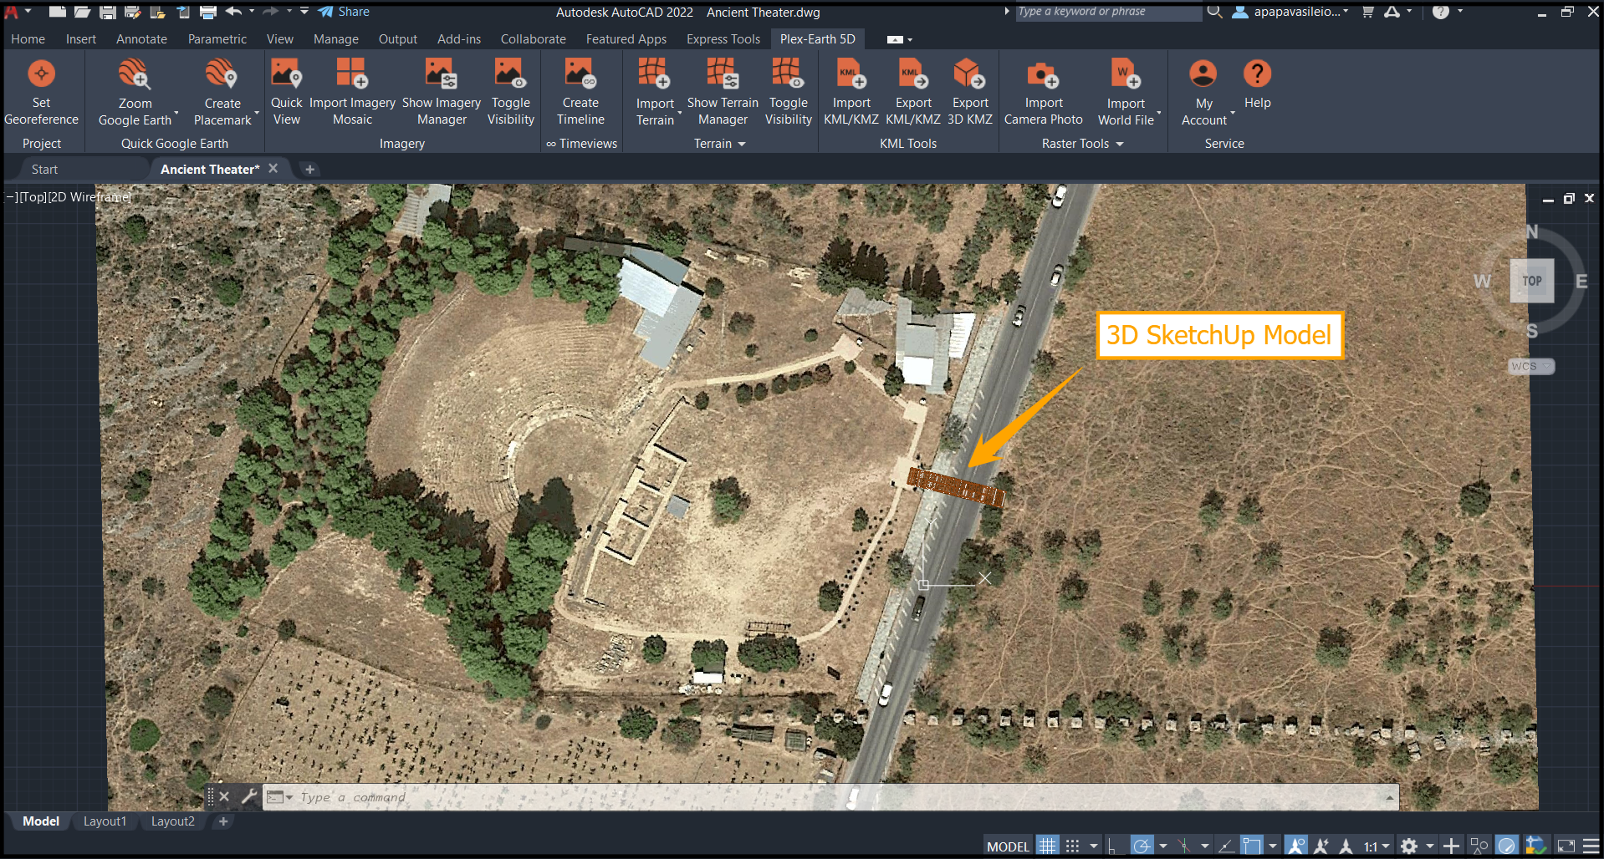Expand Create Placemark dropdown arrow
Screen dimensions: 1604x859
pos(256,112)
